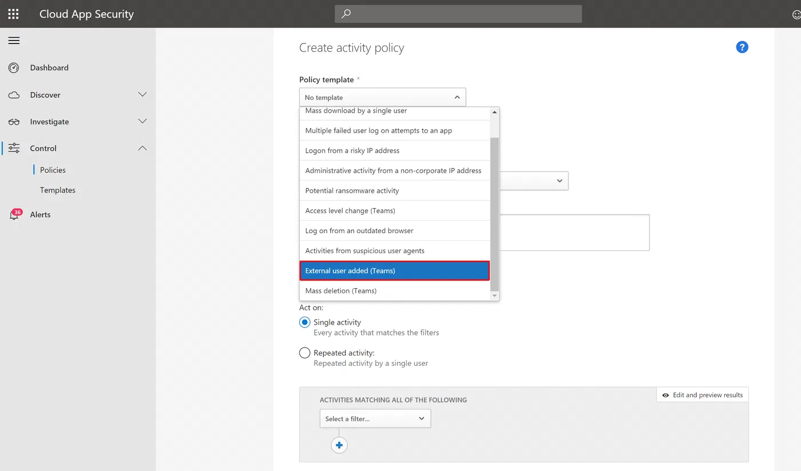The height and width of the screenshot is (471, 801).
Task: Choose Mass download by a single user
Action: [x=395, y=113]
